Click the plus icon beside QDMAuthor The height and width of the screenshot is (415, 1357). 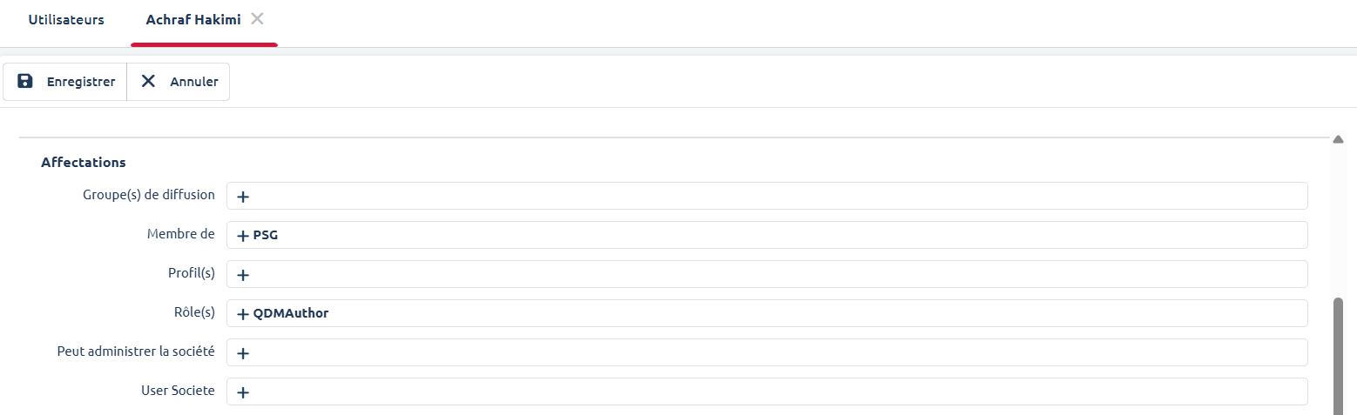(x=243, y=314)
